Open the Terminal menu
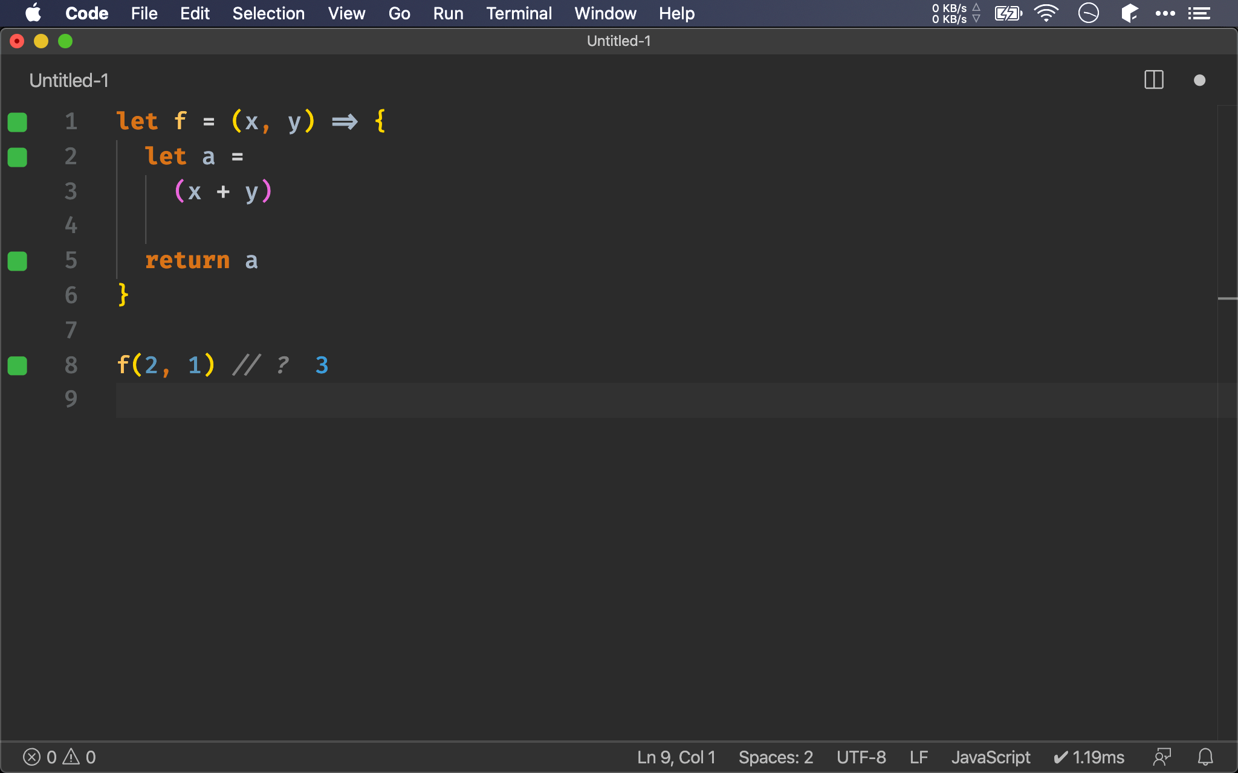The image size is (1238, 773). pos(519,13)
